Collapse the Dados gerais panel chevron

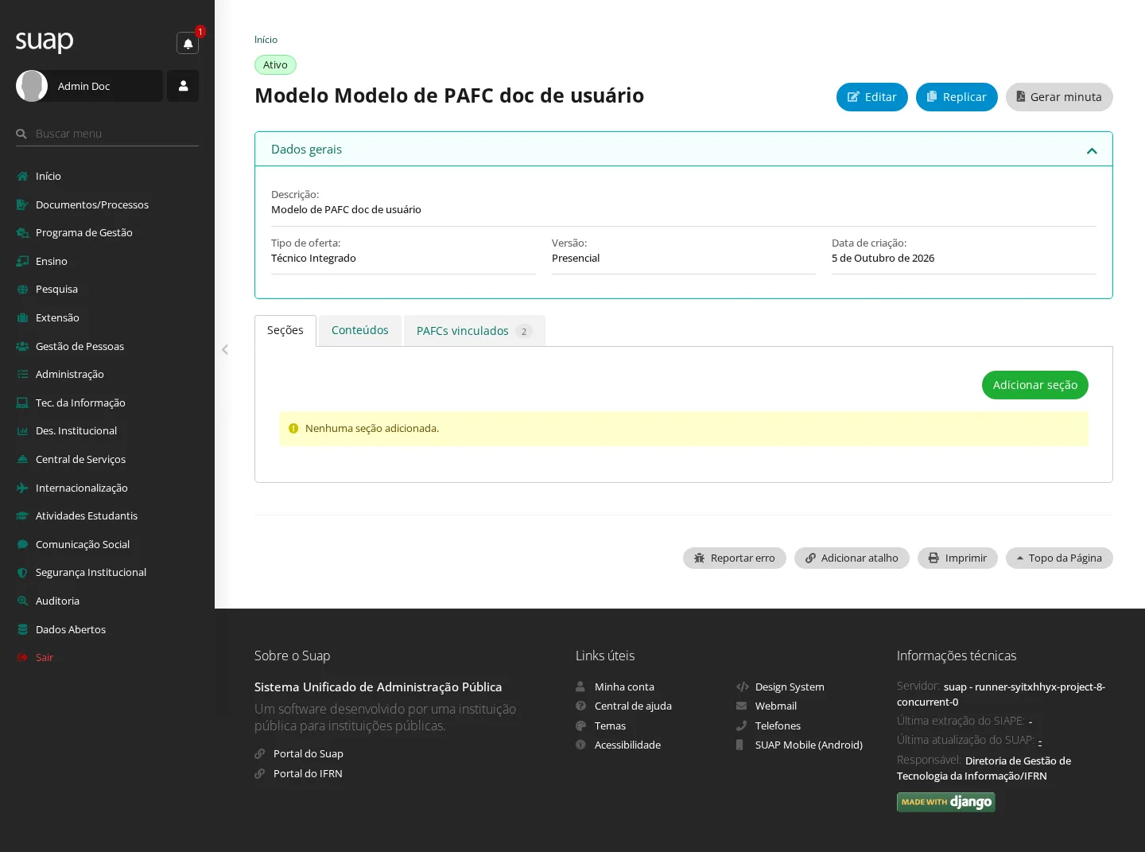1092,150
